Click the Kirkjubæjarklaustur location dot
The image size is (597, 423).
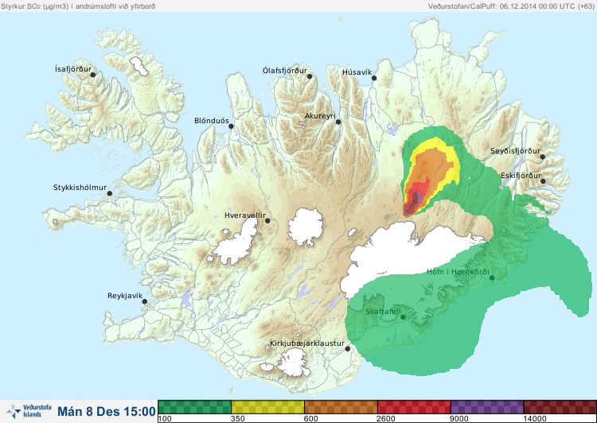[348, 349]
